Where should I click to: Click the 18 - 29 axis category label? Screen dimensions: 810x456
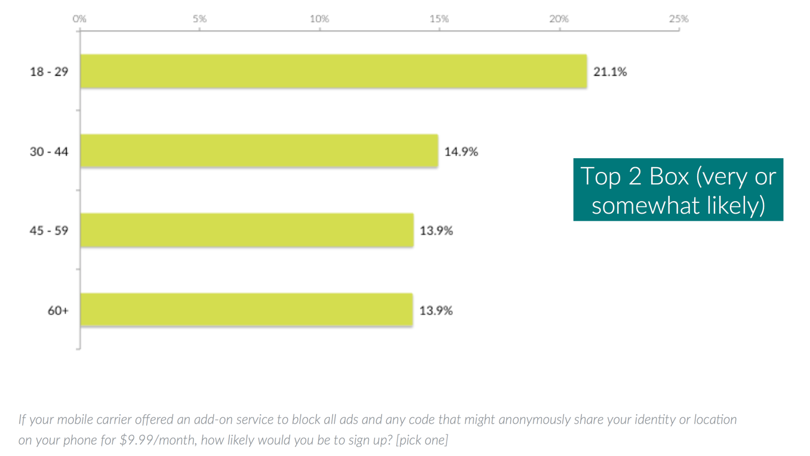tap(49, 72)
